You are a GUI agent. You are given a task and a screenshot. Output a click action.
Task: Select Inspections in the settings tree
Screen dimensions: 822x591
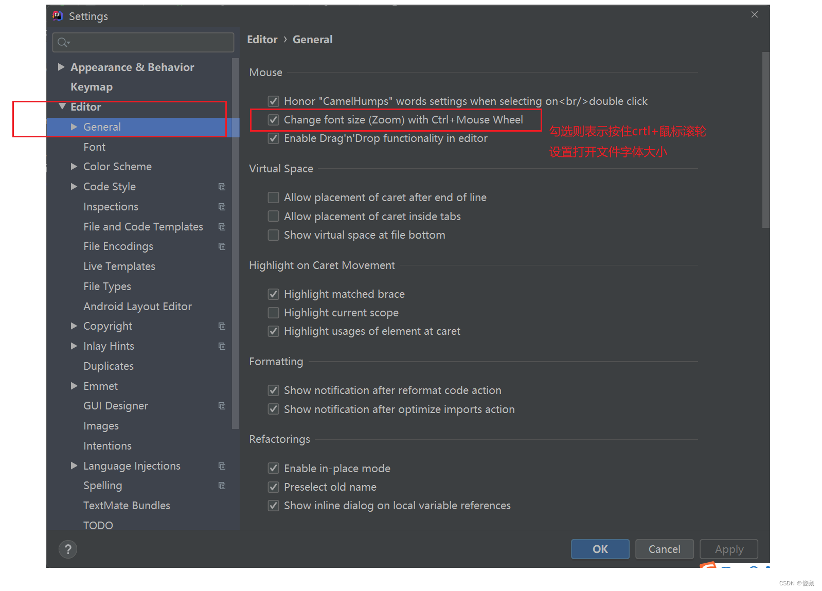pyautogui.click(x=111, y=207)
